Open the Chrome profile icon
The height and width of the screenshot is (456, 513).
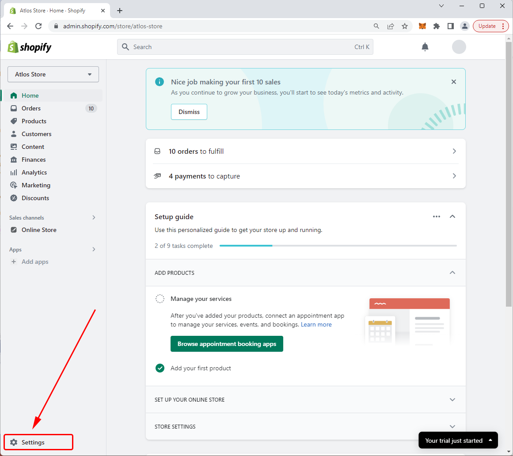[x=464, y=26]
